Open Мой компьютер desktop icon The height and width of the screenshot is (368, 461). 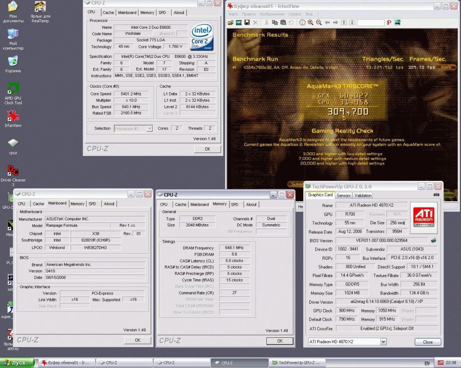click(x=13, y=39)
